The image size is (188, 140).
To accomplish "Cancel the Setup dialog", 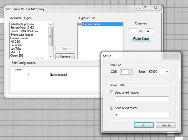I will click(x=165, y=125).
